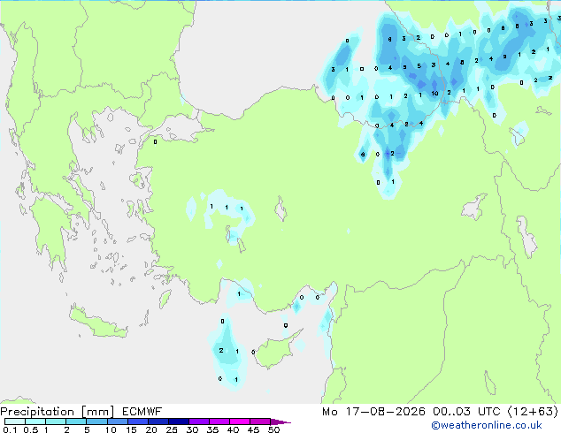Click the 25–30 mm navy legend swatch
561x433 pixels.
click(x=179, y=422)
